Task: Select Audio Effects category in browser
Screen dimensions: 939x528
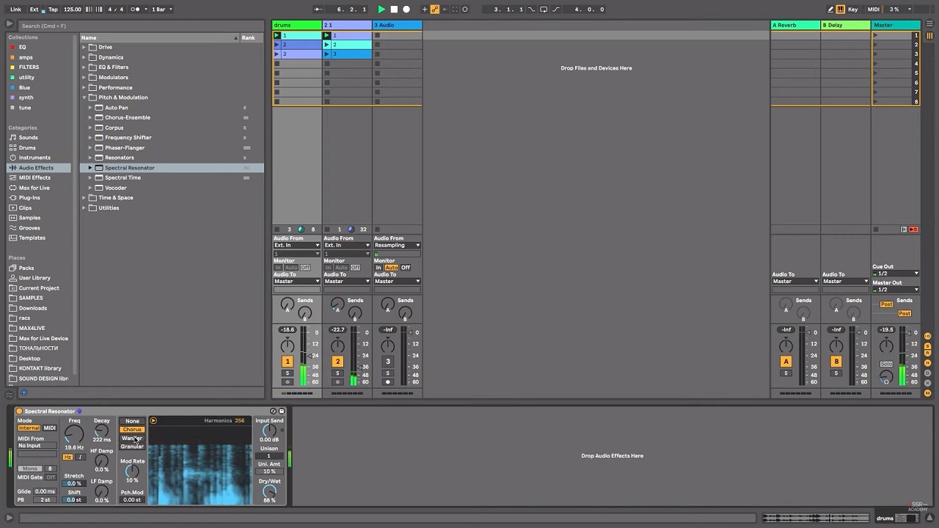Action: point(35,168)
